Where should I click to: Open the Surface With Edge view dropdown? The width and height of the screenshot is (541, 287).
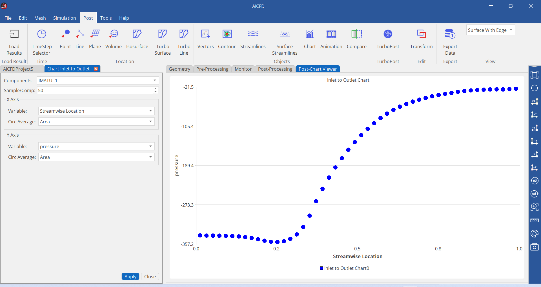coord(490,30)
